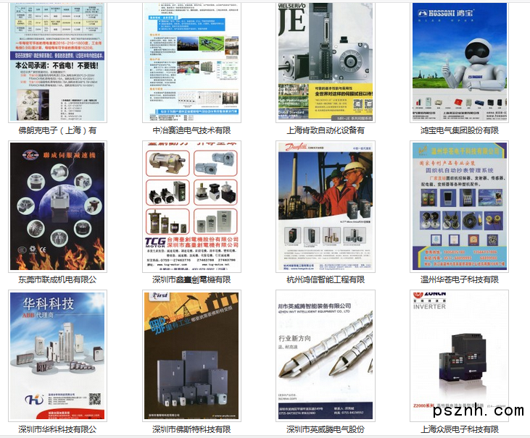The height and width of the screenshot is (438, 530).
Task: Open the Danfoss workers ad image
Action: (326, 207)
